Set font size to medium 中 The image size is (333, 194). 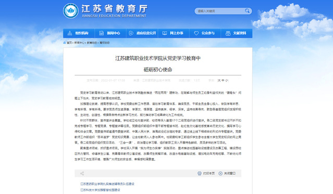pos(223,81)
